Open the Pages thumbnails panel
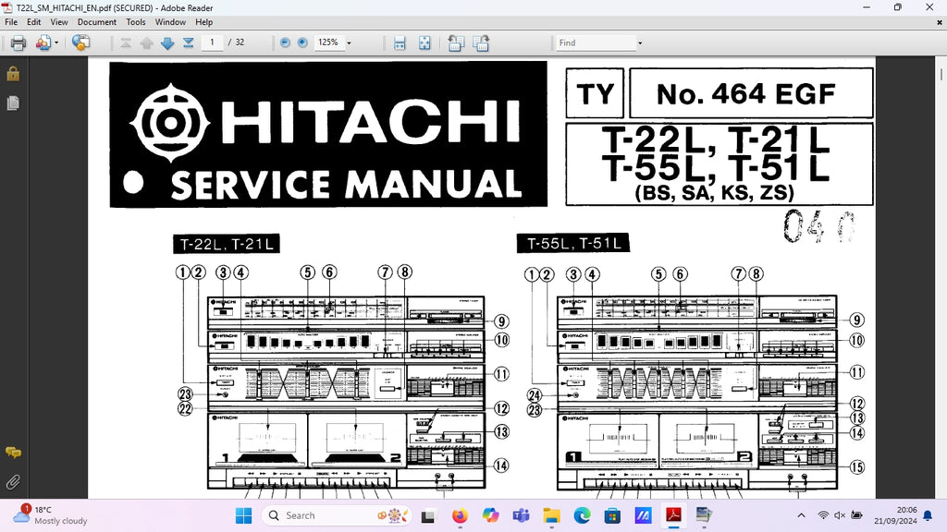The height and width of the screenshot is (532, 947). (13, 103)
